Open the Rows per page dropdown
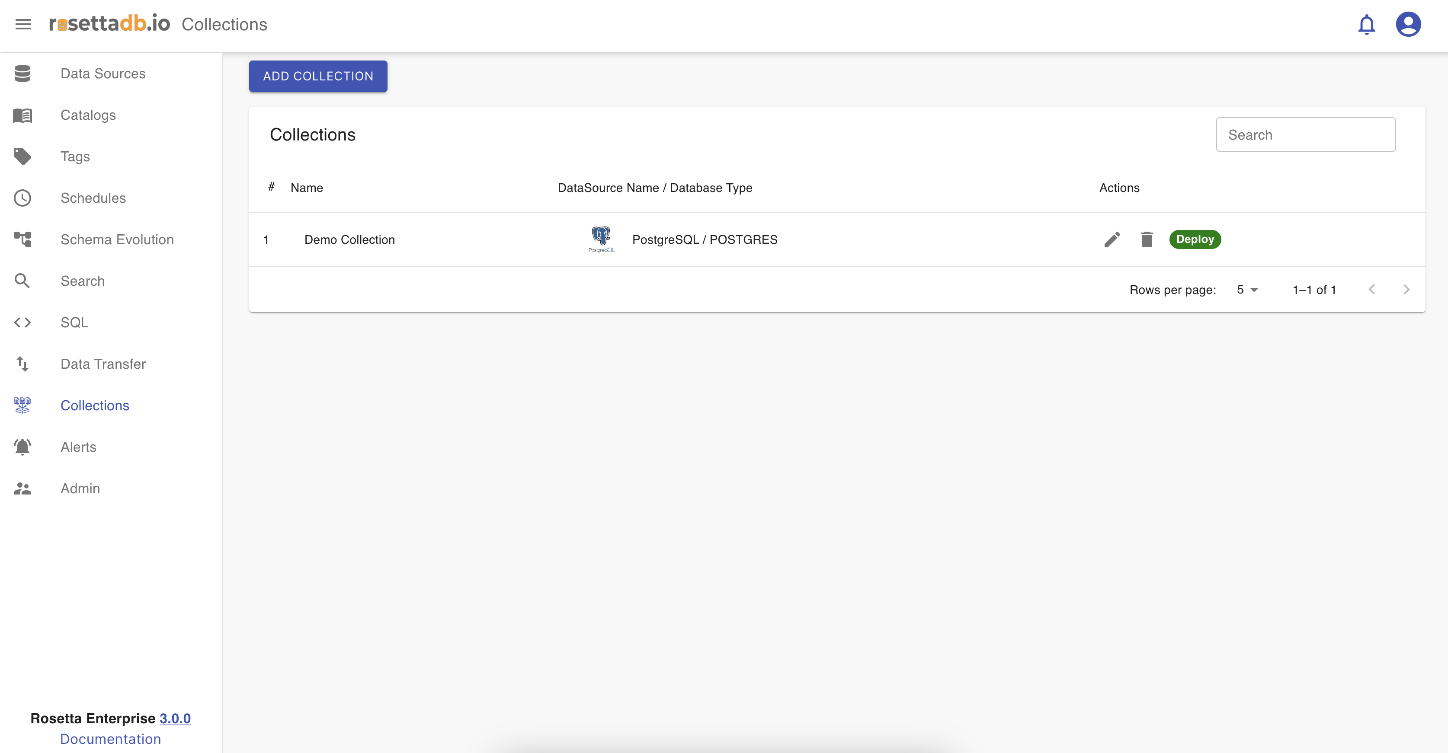 1247,290
